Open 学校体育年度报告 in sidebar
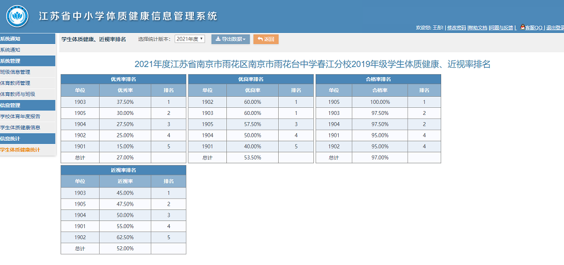This screenshot has height=265, width=564. pyautogui.click(x=28, y=117)
